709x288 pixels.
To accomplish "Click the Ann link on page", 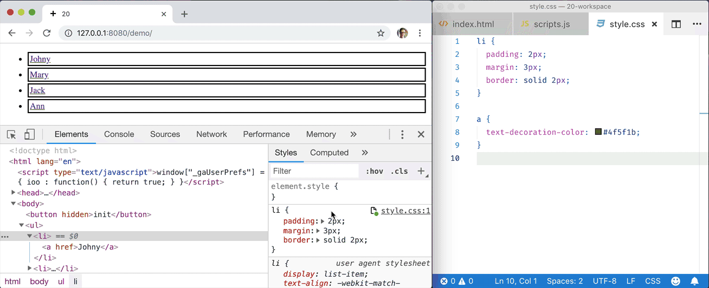I will [x=37, y=106].
